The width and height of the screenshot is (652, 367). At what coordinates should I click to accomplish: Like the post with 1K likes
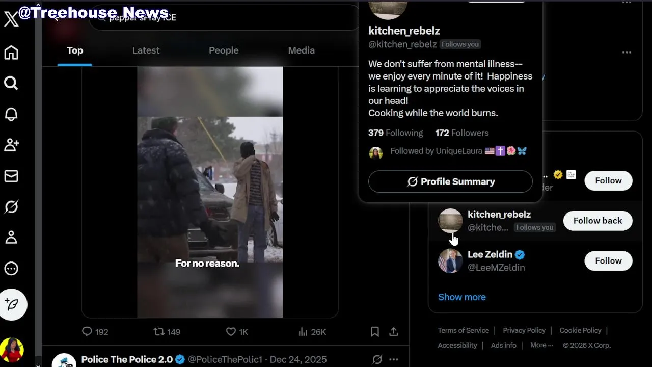[231, 332]
